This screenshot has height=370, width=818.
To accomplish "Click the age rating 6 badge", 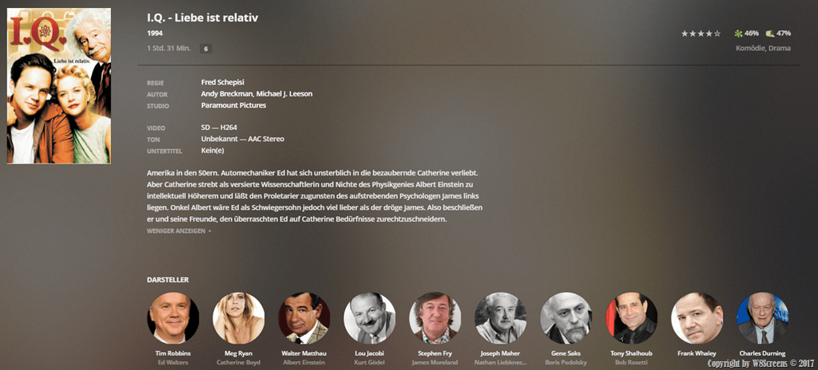I will (206, 49).
